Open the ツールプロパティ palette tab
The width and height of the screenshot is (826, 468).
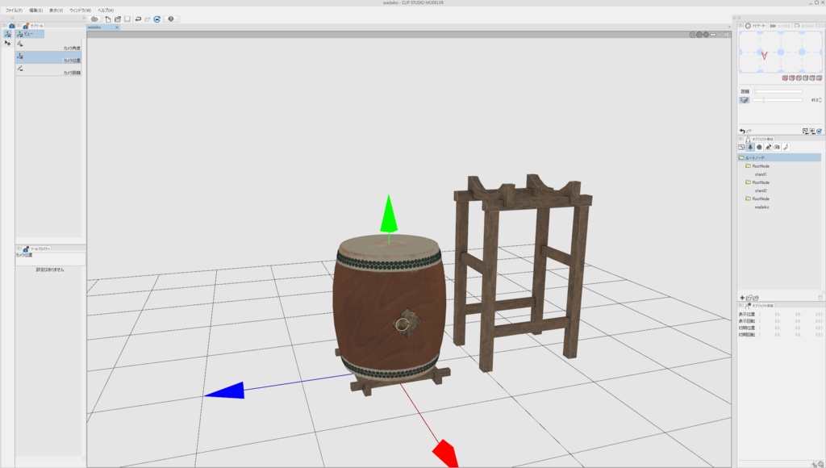tap(37, 249)
